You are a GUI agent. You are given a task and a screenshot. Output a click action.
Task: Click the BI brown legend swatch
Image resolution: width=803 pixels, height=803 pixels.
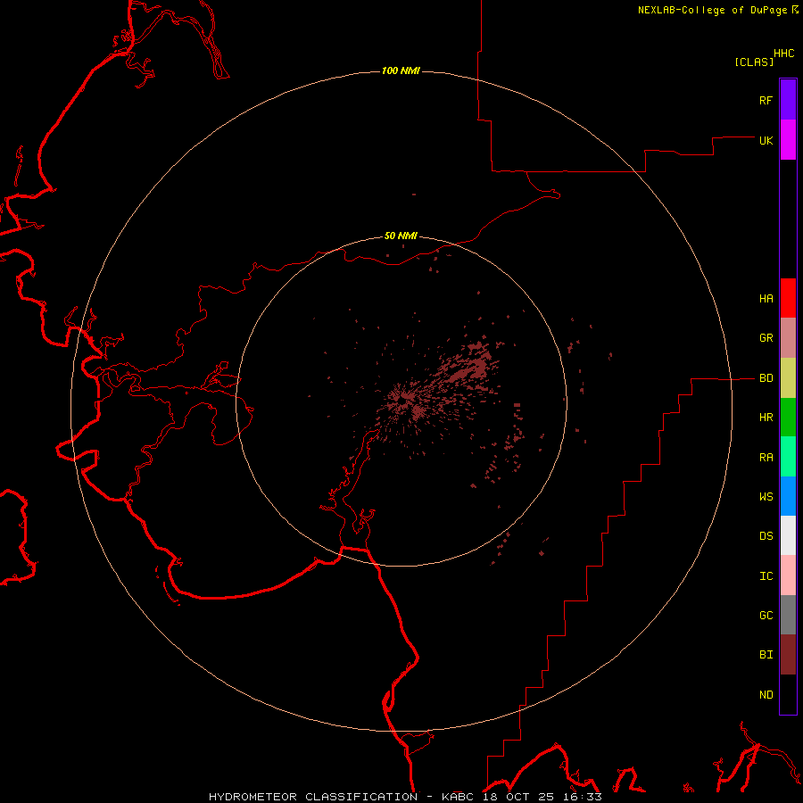pos(788,655)
